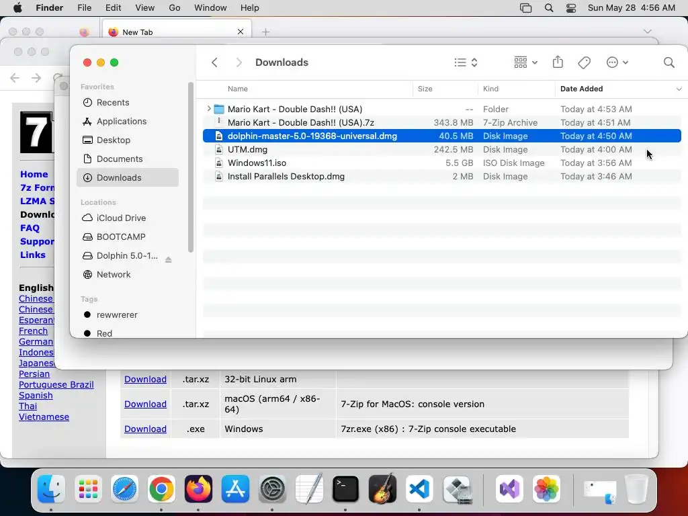The height and width of the screenshot is (516, 688).
Task: Open the Group By options menu
Action: [525, 62]
